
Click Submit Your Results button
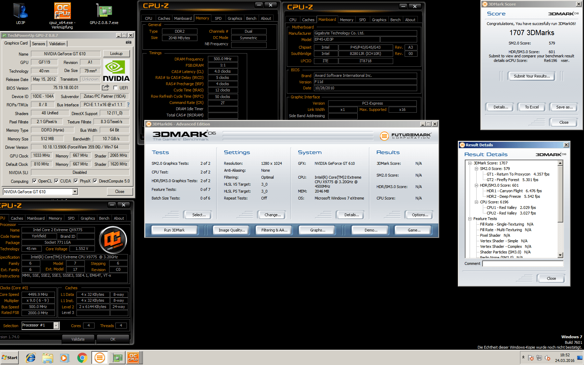pos(532,76)
